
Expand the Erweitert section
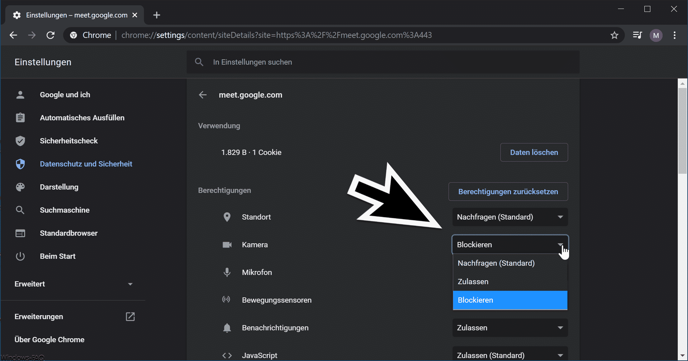pyautogui.click(x=74, y=284)
